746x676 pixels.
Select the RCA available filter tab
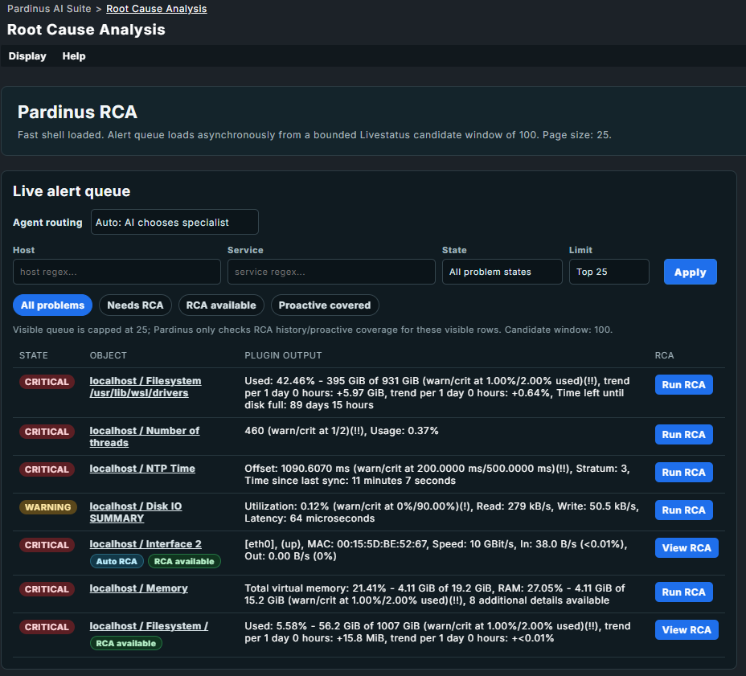coord(221,305)
